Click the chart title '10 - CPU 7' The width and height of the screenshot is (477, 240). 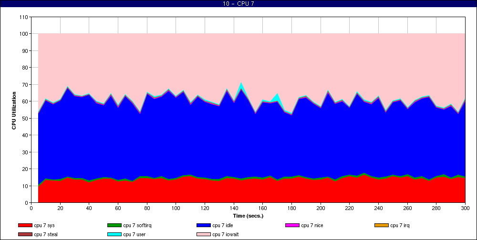point(238,4)
